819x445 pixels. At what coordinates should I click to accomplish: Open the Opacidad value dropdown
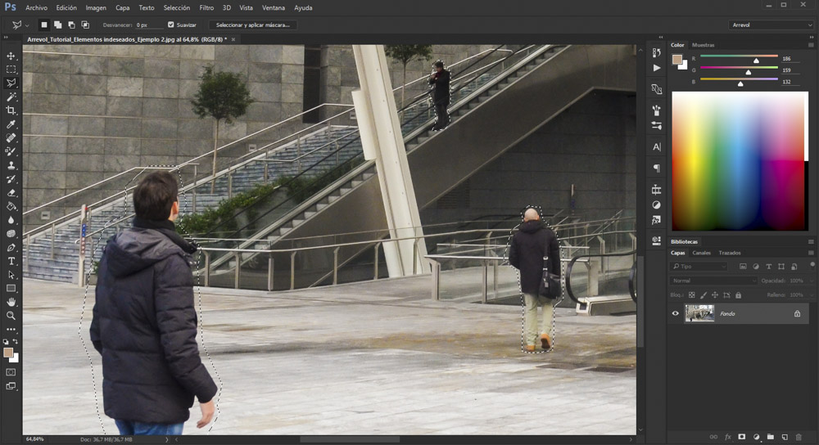811,281
